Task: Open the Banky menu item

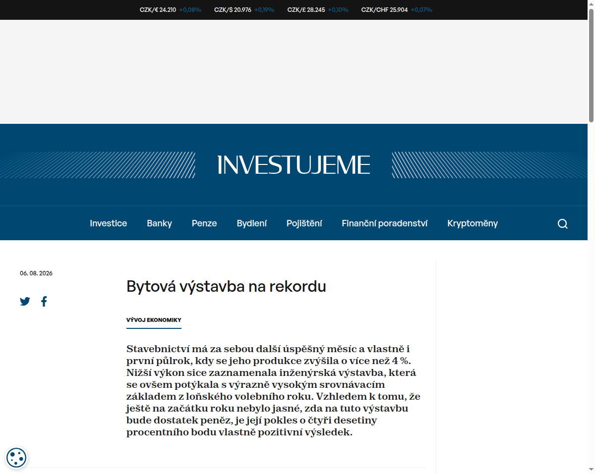Action: [159, 223]
